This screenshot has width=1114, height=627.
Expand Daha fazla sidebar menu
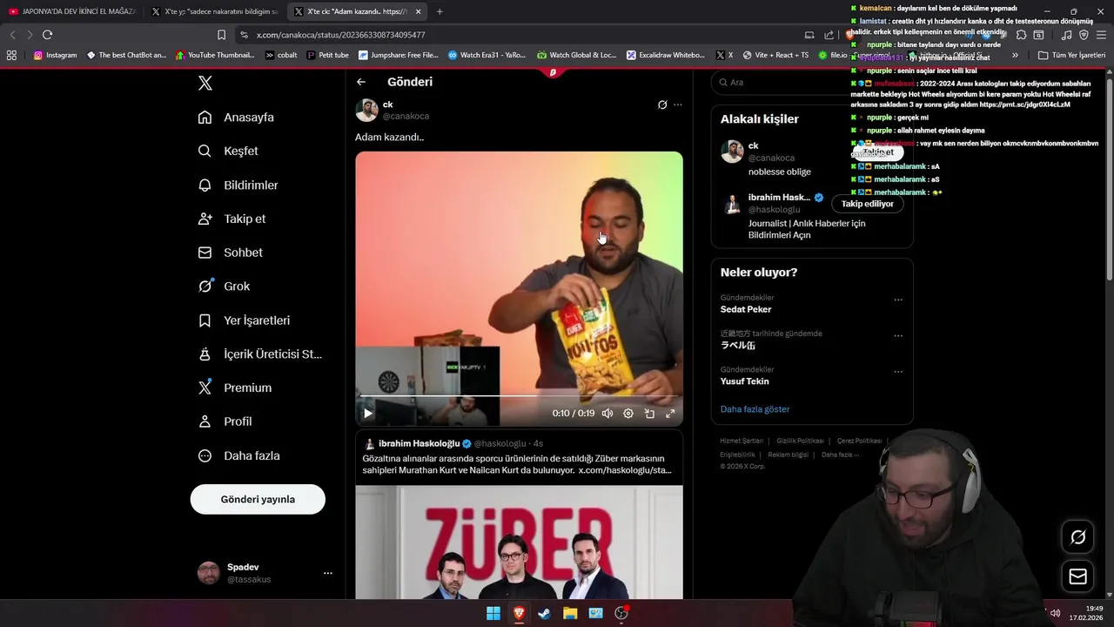(238, 455)
